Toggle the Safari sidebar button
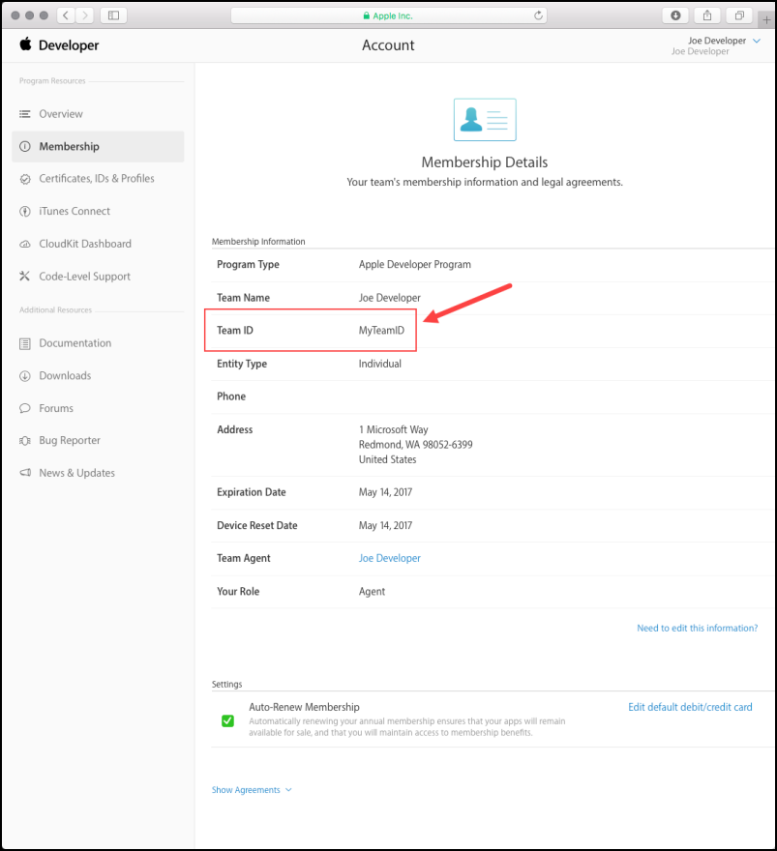Image resolution: width=777 pixels, height=851 pixels. tap(113, 15)
